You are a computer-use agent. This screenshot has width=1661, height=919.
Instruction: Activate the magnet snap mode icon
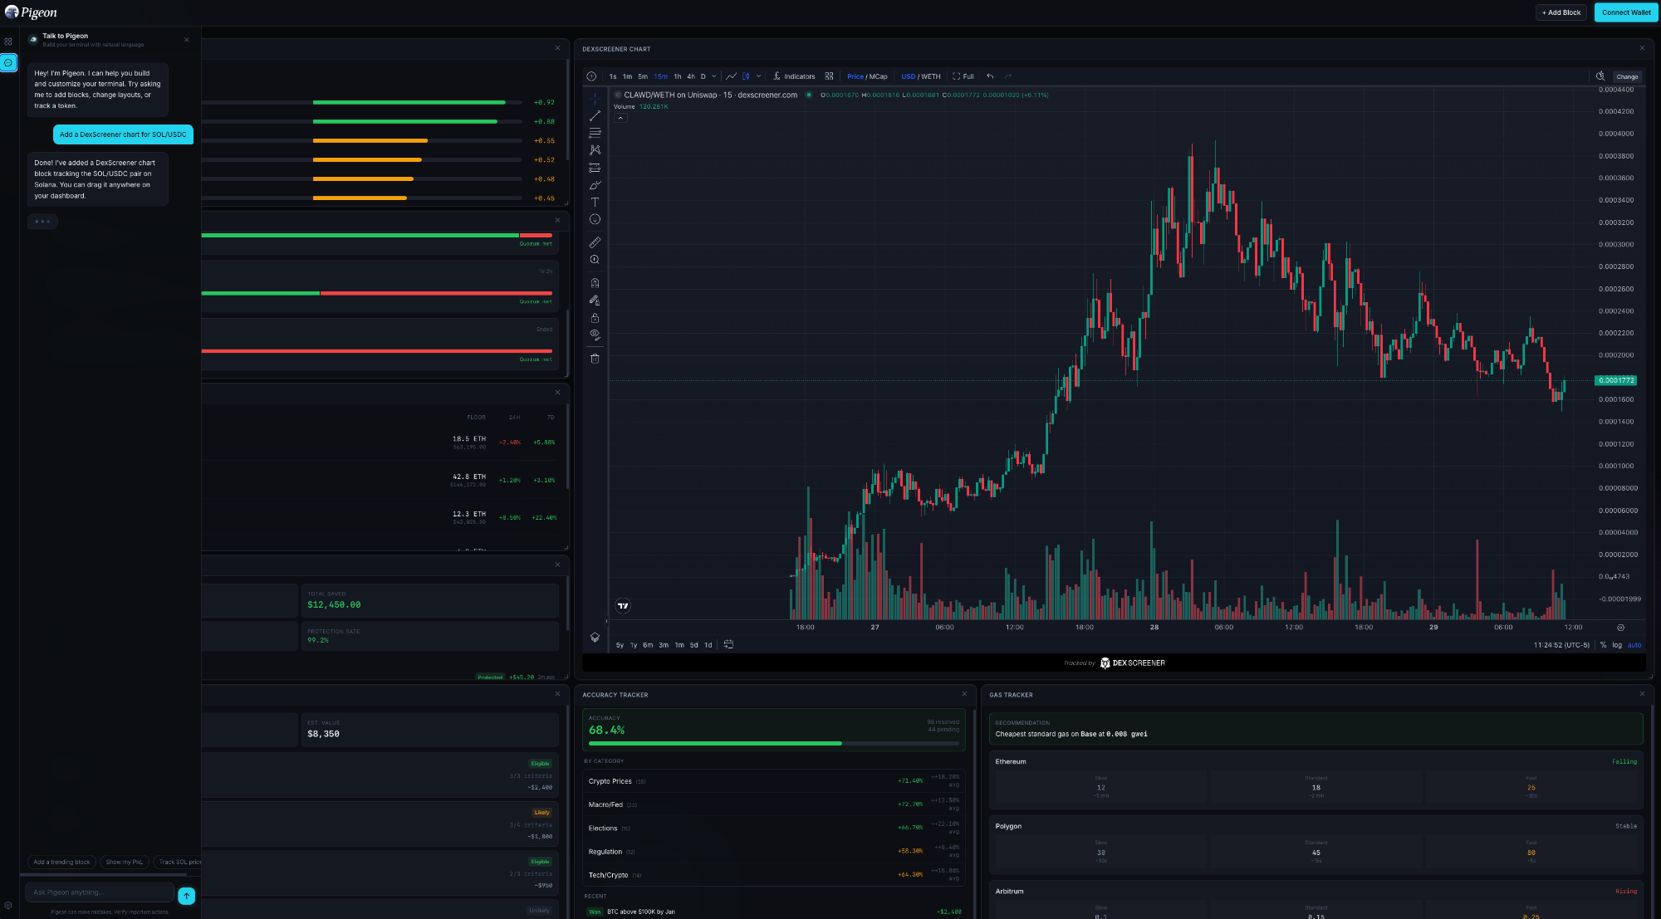595,283
